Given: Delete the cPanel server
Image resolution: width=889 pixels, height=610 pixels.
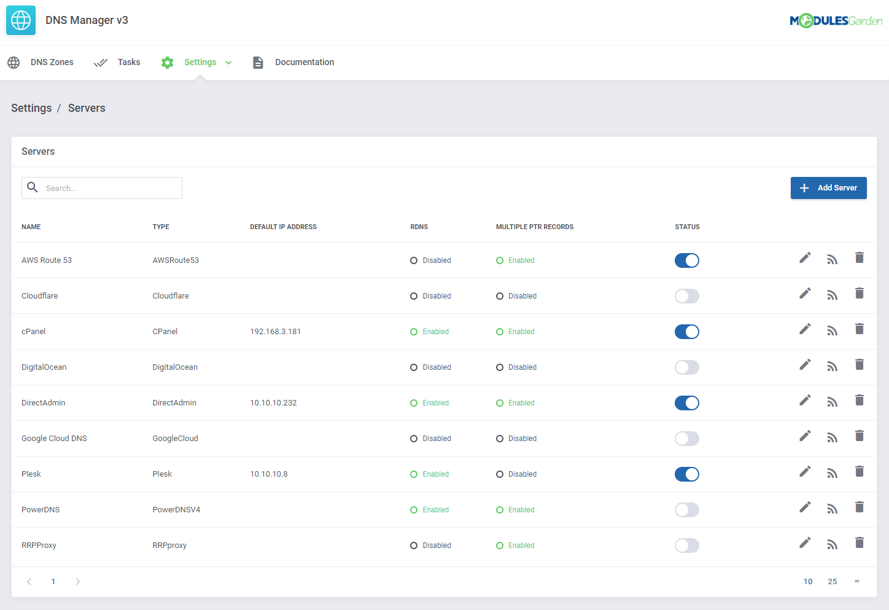Looking at the screenshot, I should pos(860,329).
